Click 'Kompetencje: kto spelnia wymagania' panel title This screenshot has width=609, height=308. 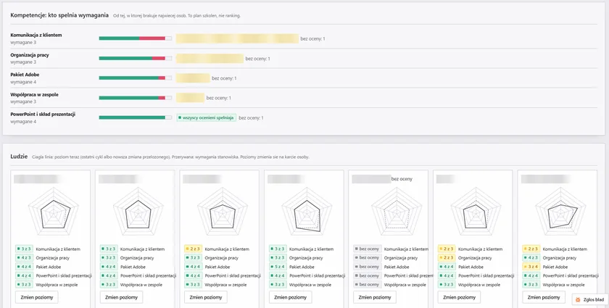tap(59, 15)
